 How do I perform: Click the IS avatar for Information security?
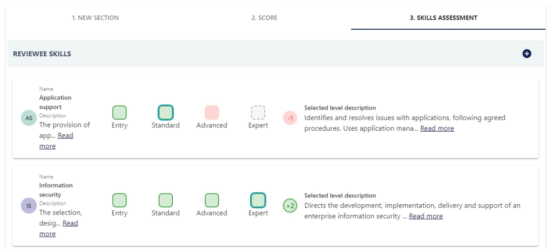[29, 206]
